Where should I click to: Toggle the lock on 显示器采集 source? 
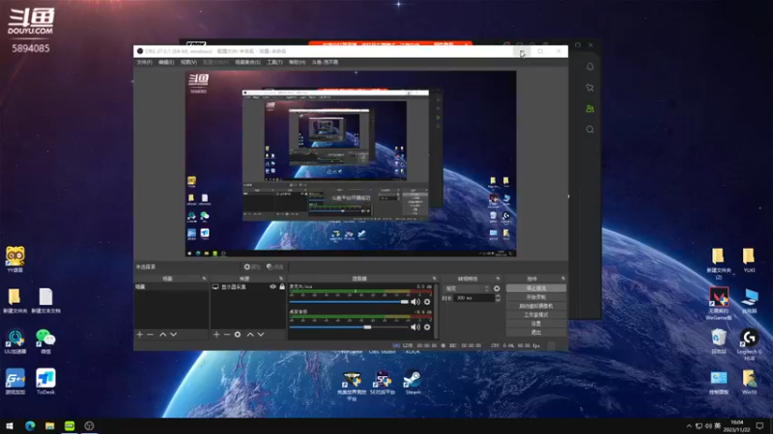(282, 286)
